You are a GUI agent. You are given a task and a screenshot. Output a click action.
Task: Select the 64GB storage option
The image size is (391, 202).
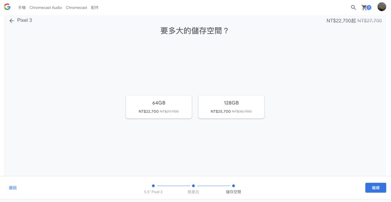pyautogui.click(x=159, y=107)
